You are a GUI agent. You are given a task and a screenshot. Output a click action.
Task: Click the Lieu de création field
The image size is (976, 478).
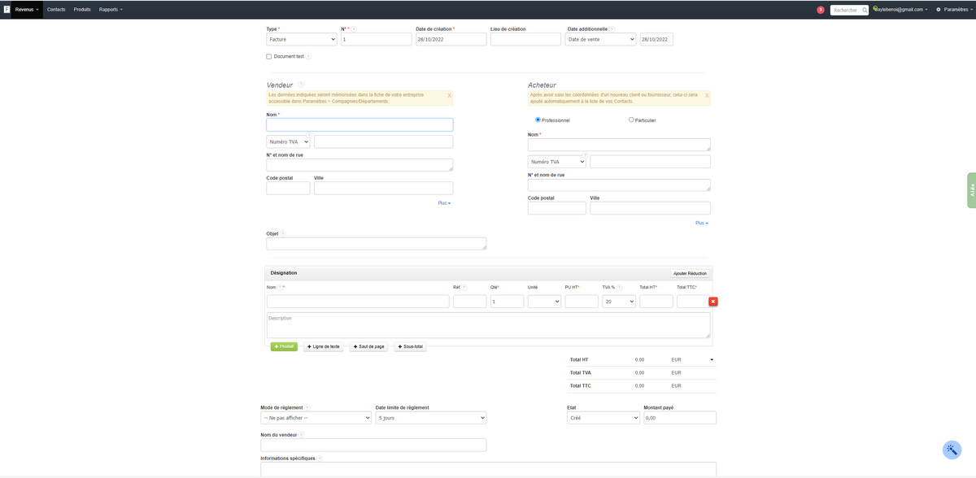tap(525, 39)
